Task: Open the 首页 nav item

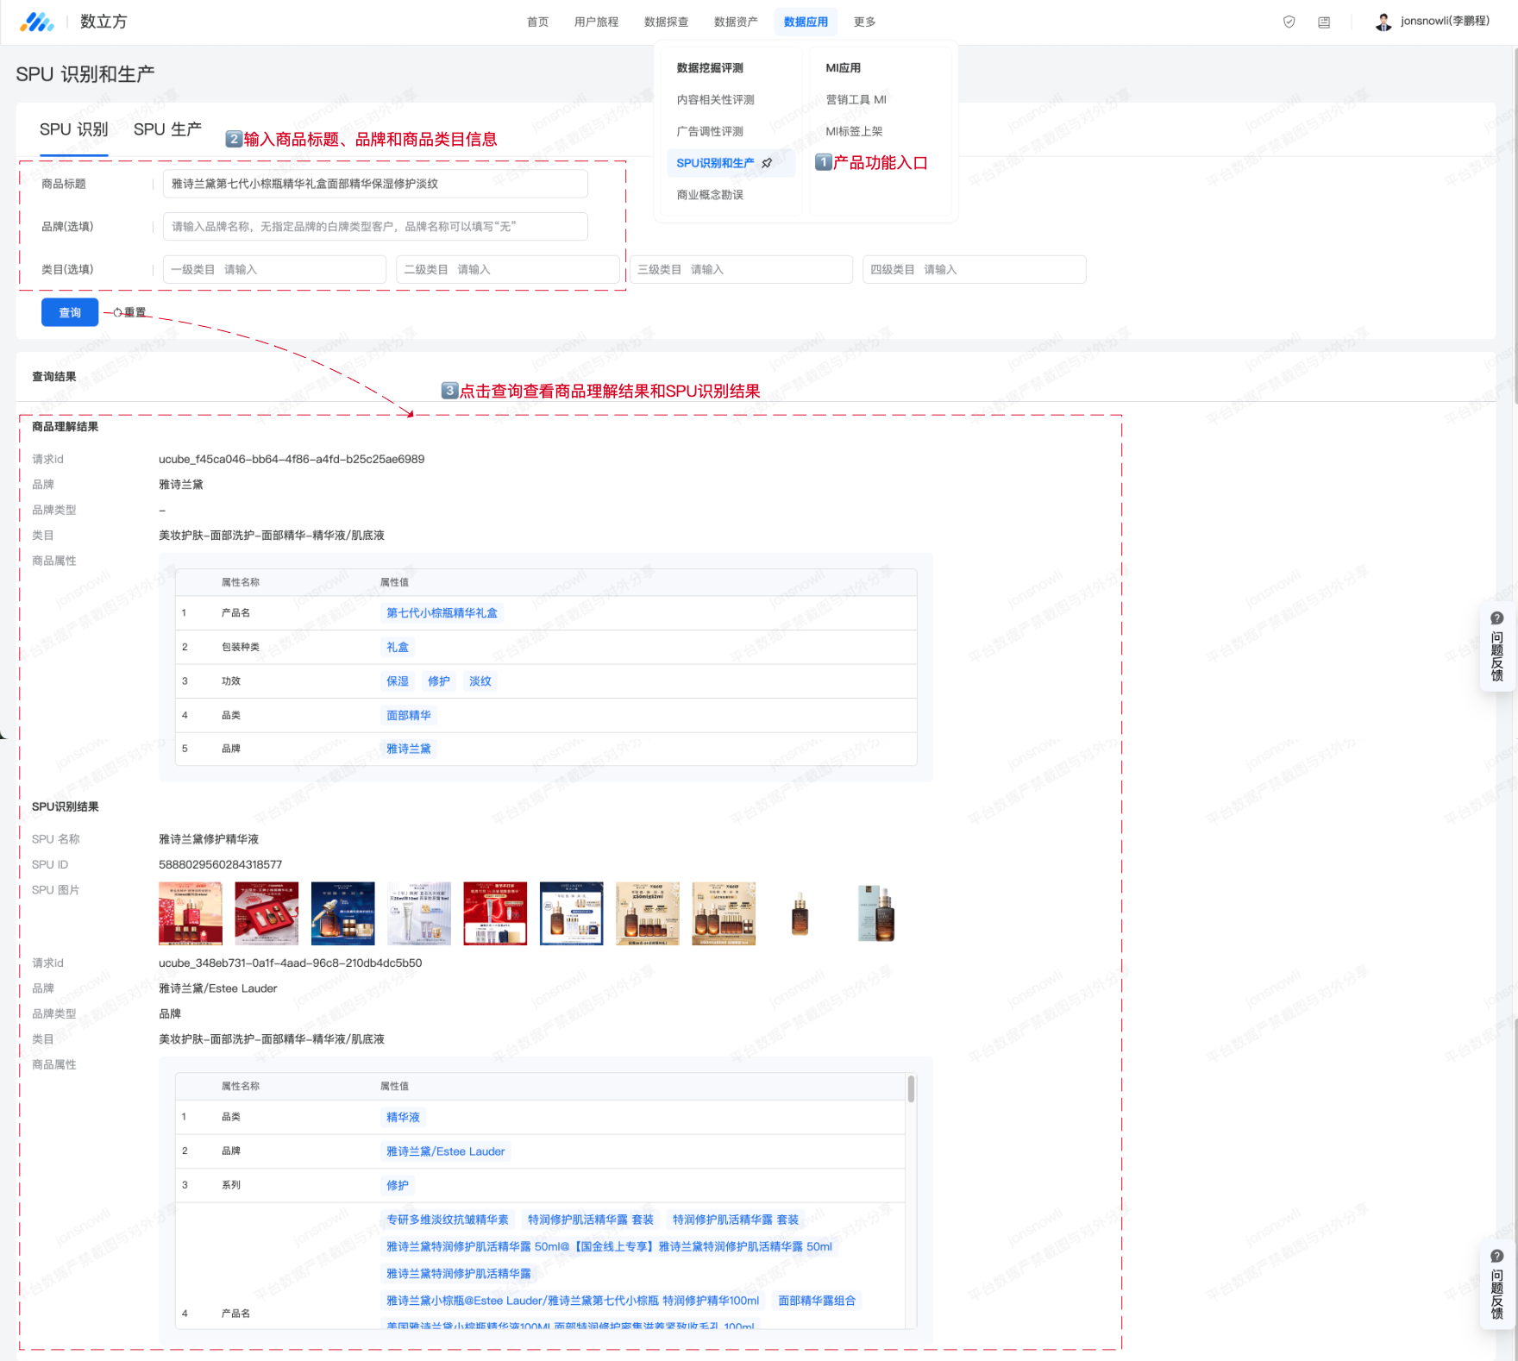Action: [x=537, y=22]
